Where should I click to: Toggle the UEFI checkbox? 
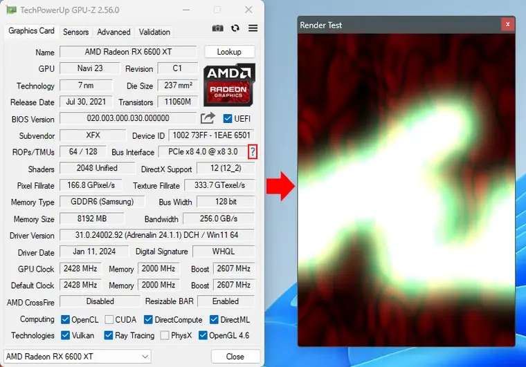click(228, 119)
